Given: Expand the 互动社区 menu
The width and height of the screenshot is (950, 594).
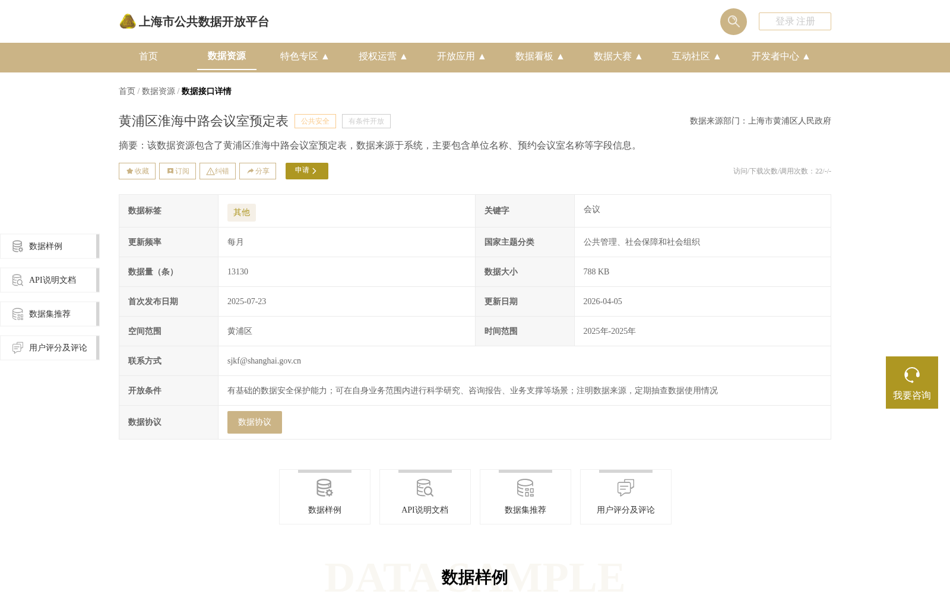Looking at the screenshot, I should pyautogui.click(x=696, y=56).
